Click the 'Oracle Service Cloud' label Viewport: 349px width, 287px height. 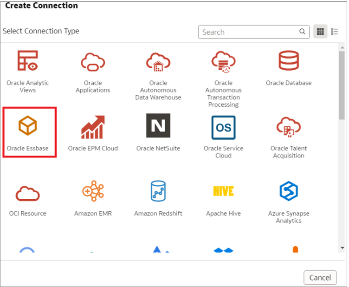[224, 152]
